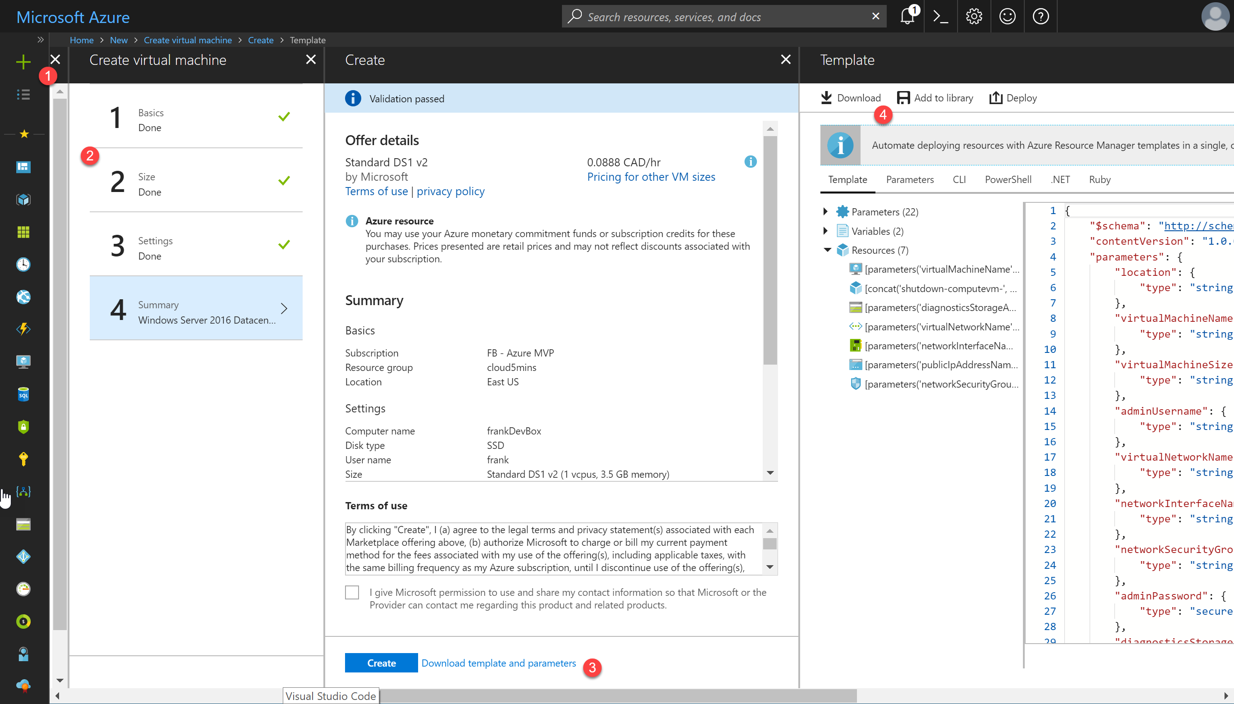This screenshot has height=704, width=1234.
Task: Open the Cost Management green circle icon
Action: [x=23, y=622]
